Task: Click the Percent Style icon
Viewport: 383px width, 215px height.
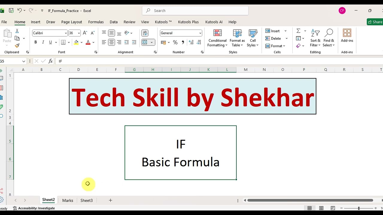Action: click(175, 42)
